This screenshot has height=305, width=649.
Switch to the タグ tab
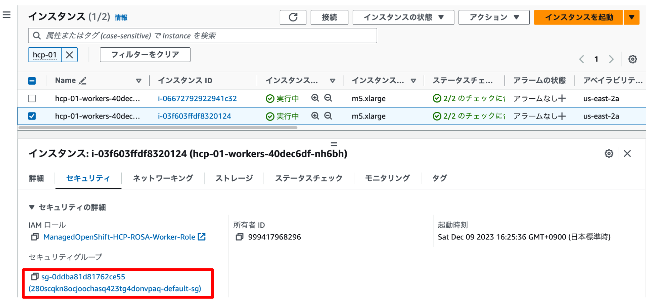[x=440, y=178]
